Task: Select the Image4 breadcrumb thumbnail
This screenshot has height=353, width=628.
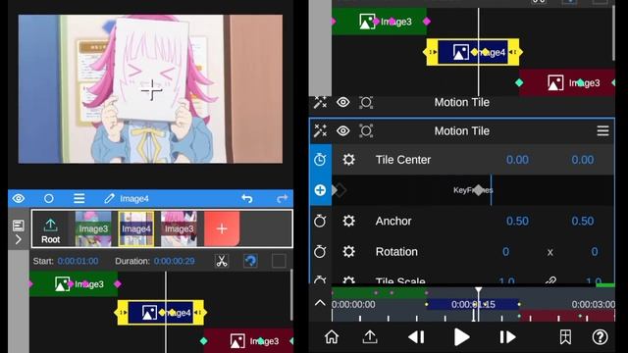Action: pyautogui.click(x=136, y=228)
